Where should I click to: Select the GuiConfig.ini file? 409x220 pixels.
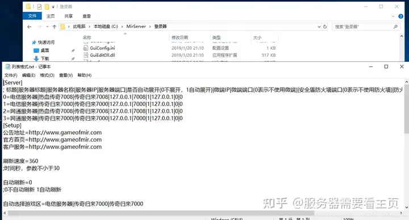tap(102, 48)
